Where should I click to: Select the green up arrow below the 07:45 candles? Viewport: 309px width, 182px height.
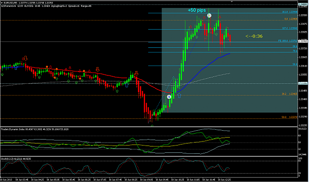click(117, 91)
